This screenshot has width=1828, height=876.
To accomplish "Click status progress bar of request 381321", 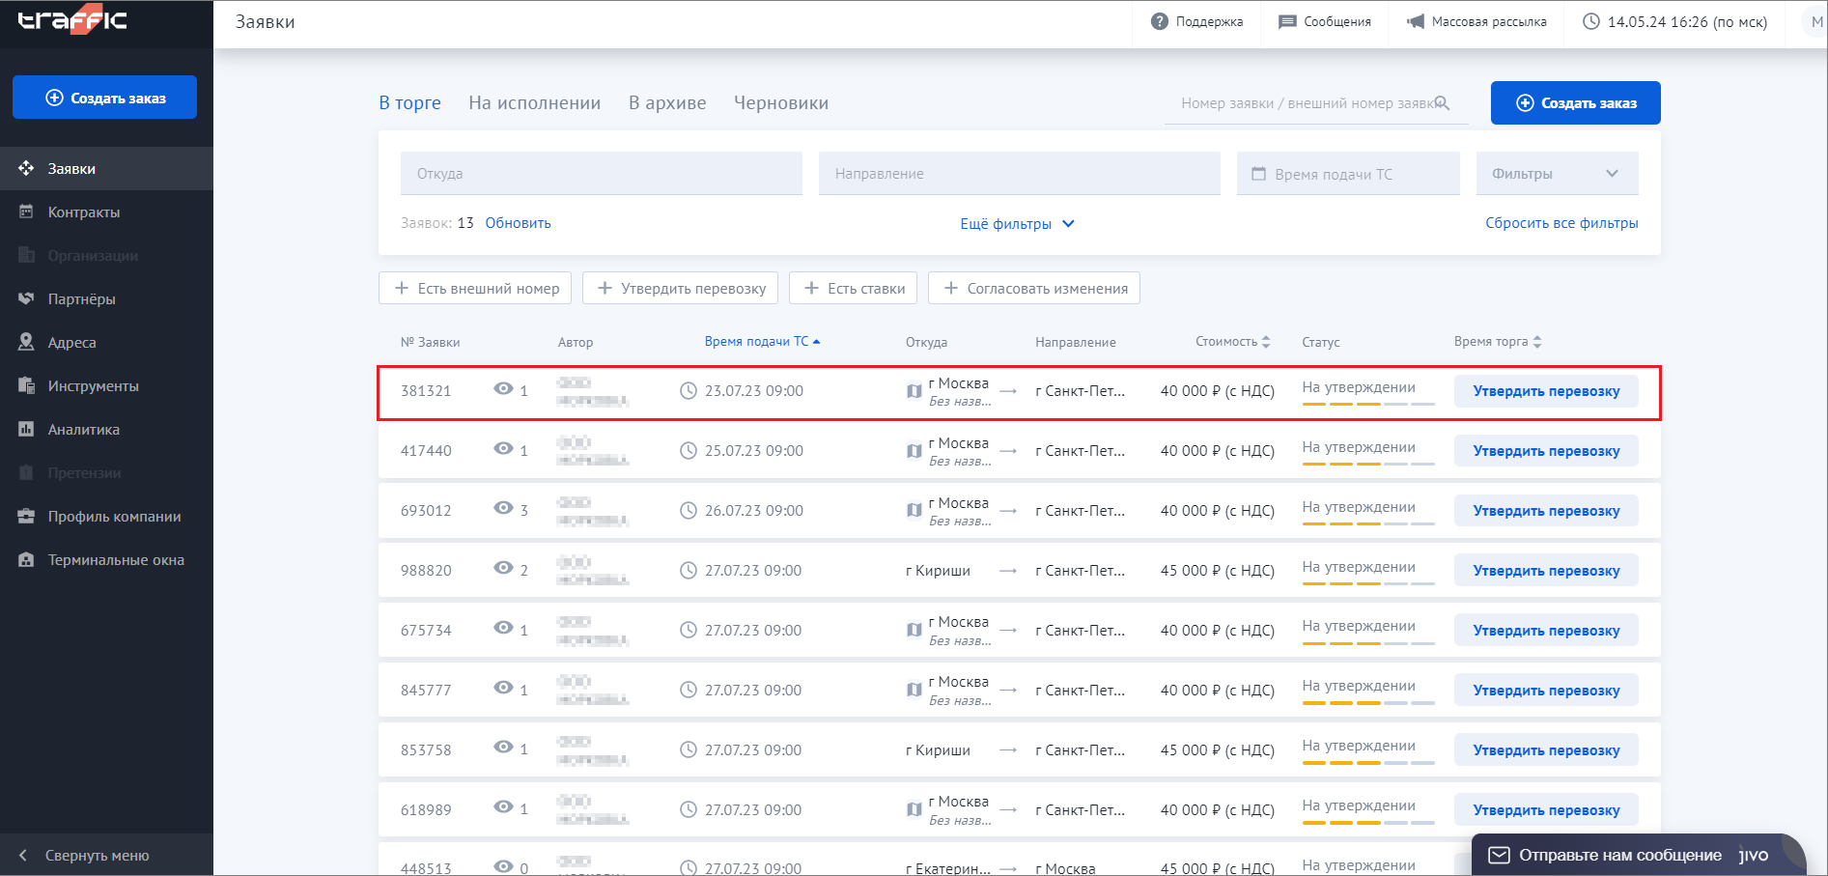I will 1368,404.
